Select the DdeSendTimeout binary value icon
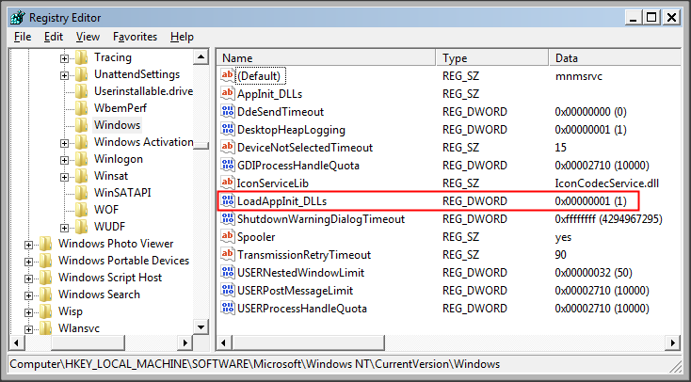 [228, 111]
